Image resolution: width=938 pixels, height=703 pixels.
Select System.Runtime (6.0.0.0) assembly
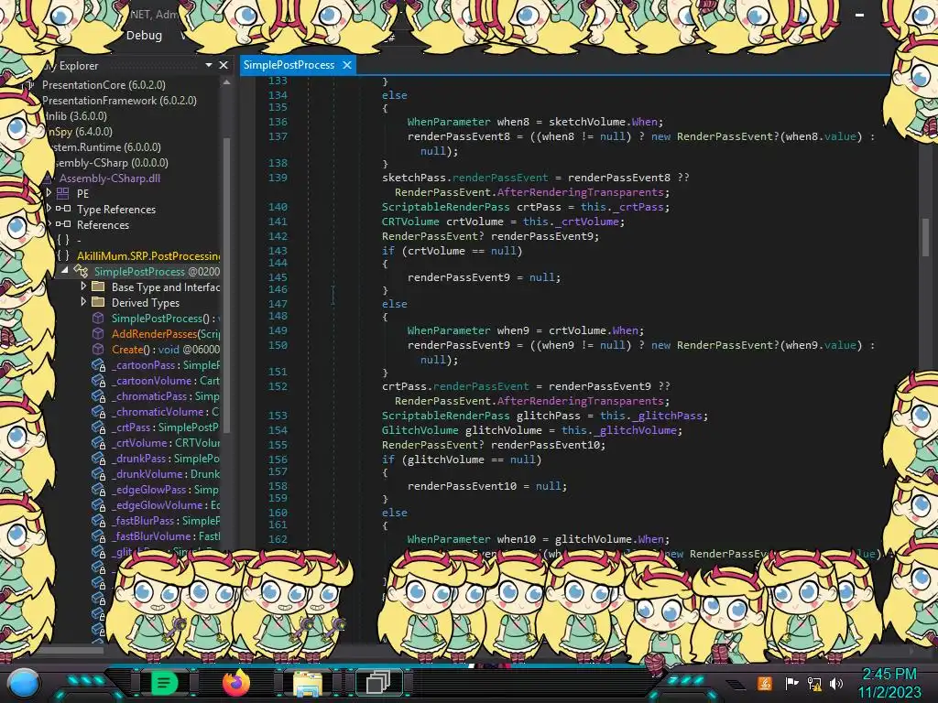tap(104, 147)
